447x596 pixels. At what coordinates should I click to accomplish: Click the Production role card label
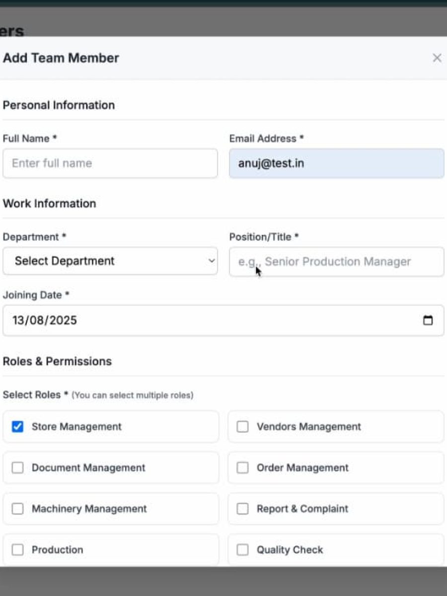coord(58,550)
